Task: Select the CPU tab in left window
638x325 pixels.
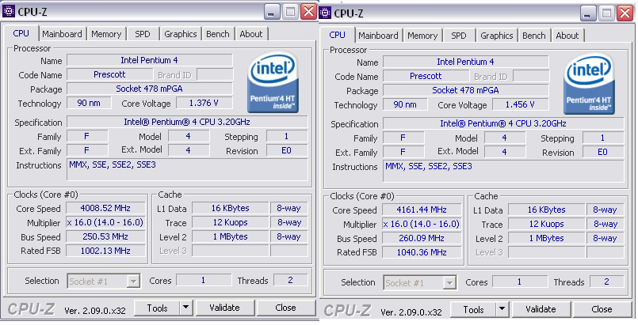Action: 21,33
